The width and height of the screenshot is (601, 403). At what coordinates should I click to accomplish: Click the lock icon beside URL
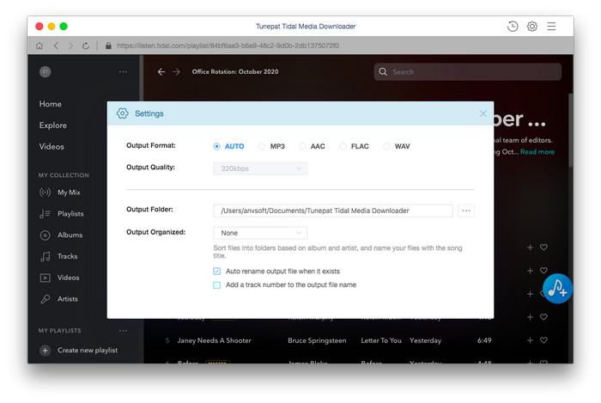[x=108, y=46]
